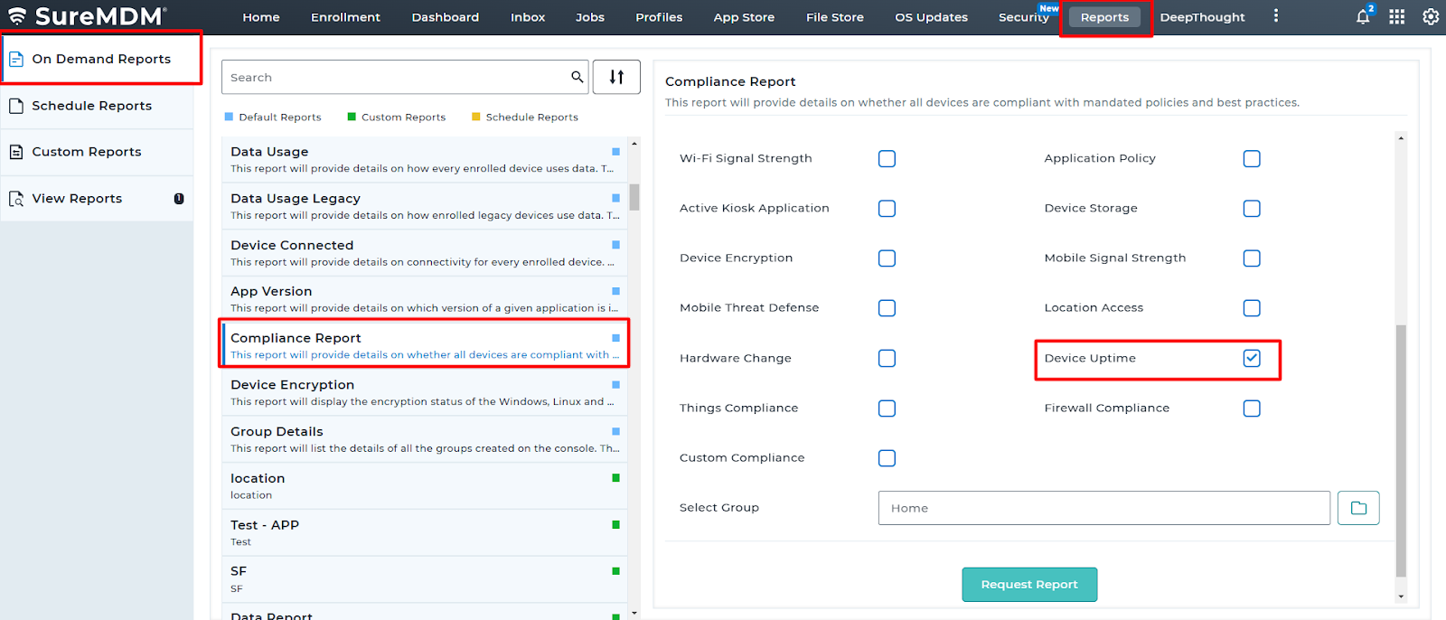Select the Device Connected report
This screenshot has height=620, width=1446.
425,253
